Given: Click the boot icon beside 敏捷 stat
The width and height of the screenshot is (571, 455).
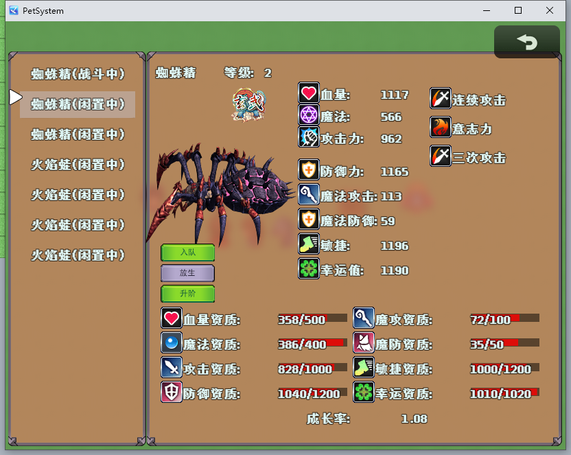Looking at the screenshot, I should pyautogui.click(x=308, y=244).
